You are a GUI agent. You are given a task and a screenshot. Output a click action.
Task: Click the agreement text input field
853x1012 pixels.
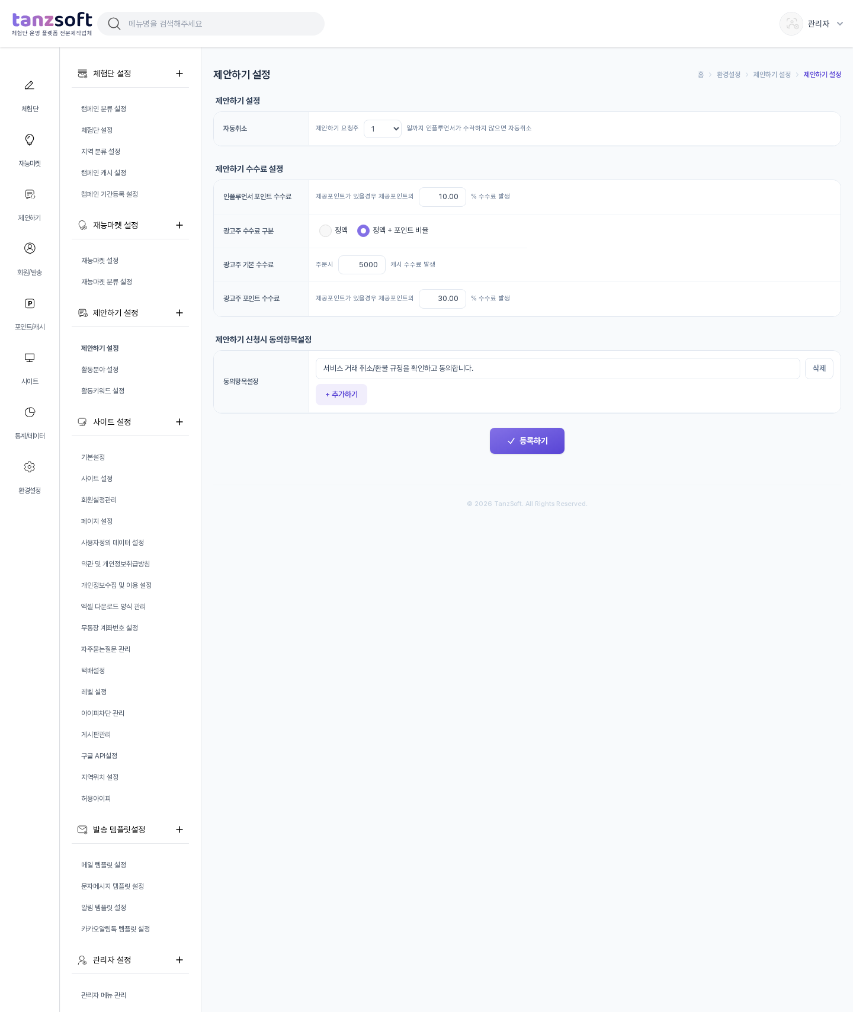(558, 369)
